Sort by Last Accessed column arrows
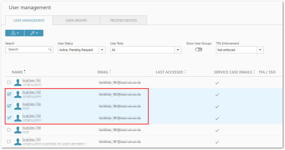285x150 pixels. pyautogui.click(x=185, y=72)
